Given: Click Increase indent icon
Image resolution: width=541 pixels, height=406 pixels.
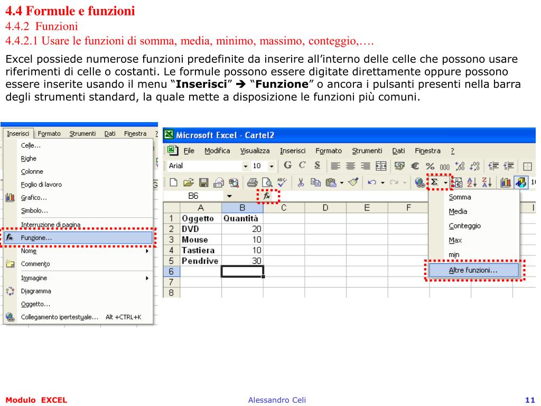Looking at the screenshot, I should point(509,166).
